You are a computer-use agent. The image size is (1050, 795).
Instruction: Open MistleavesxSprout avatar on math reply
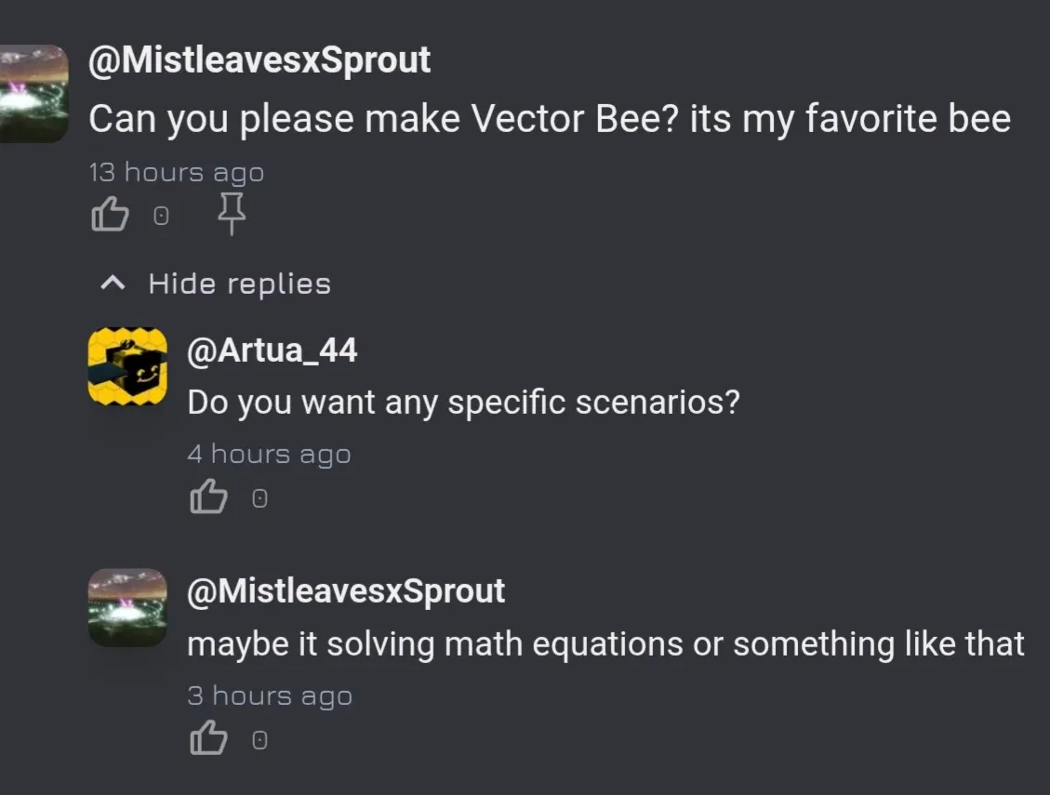point(127,607)
